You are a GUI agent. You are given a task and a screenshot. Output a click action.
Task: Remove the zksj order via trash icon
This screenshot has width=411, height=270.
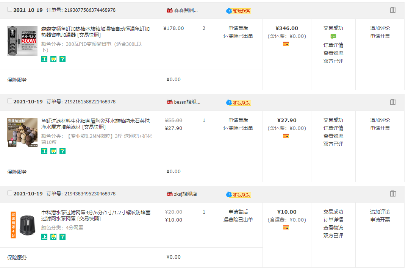pyautogui.click(x=392, y=194)
